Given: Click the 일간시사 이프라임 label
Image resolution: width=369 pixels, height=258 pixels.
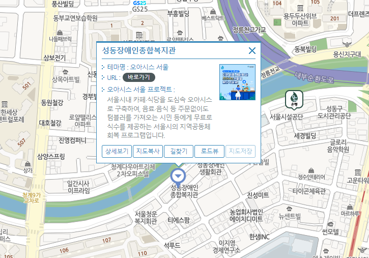Looking at the screenshot, I should click(x=78, y=187).
